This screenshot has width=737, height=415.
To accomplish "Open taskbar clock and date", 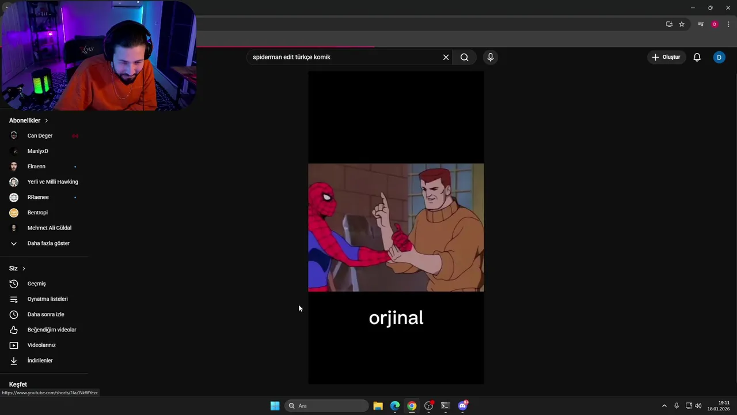I will pyautogui.click(x=719, y=406).
